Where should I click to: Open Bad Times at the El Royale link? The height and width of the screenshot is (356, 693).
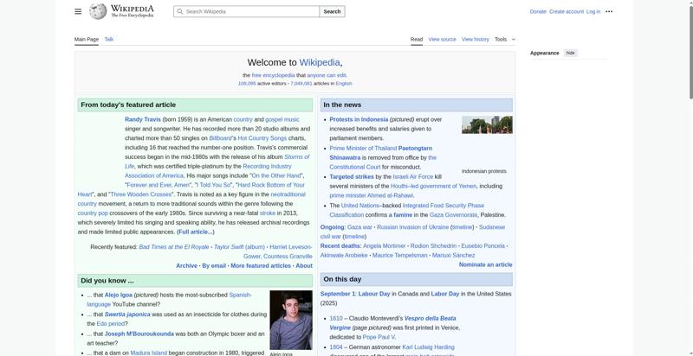pos(174,247)
